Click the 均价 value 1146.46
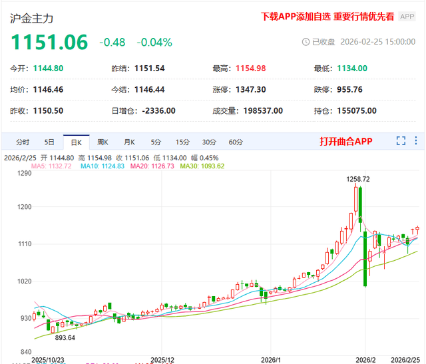This screenshot has height=364, width=426. 48,89
